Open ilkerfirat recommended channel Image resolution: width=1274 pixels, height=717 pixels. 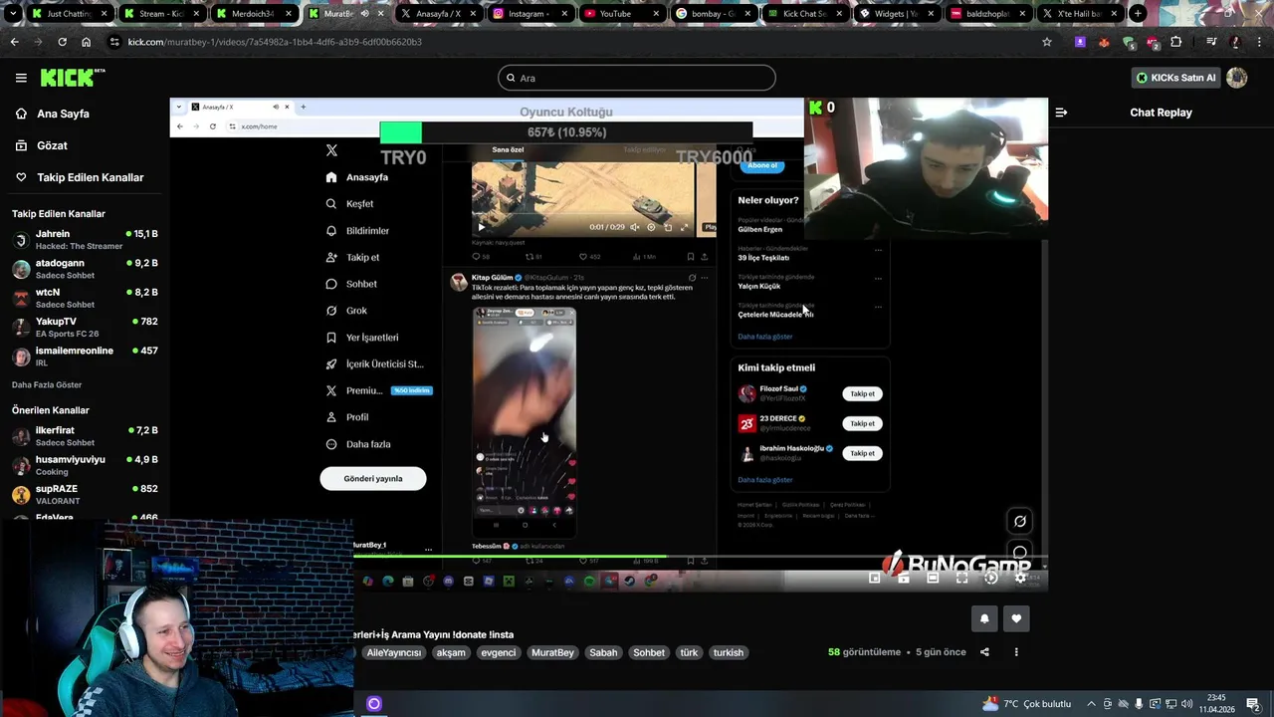[x=85, y=436]
